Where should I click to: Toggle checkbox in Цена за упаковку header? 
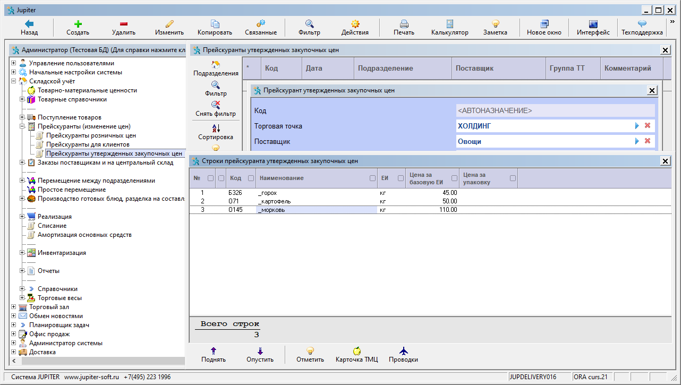tap(513, 178)
